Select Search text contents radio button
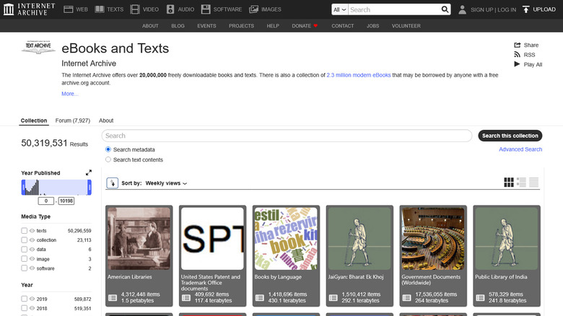563x316 pixels. point(108,159)
